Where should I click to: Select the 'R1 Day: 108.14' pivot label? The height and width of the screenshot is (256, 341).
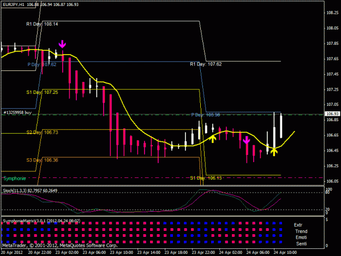tap(42, 24)
